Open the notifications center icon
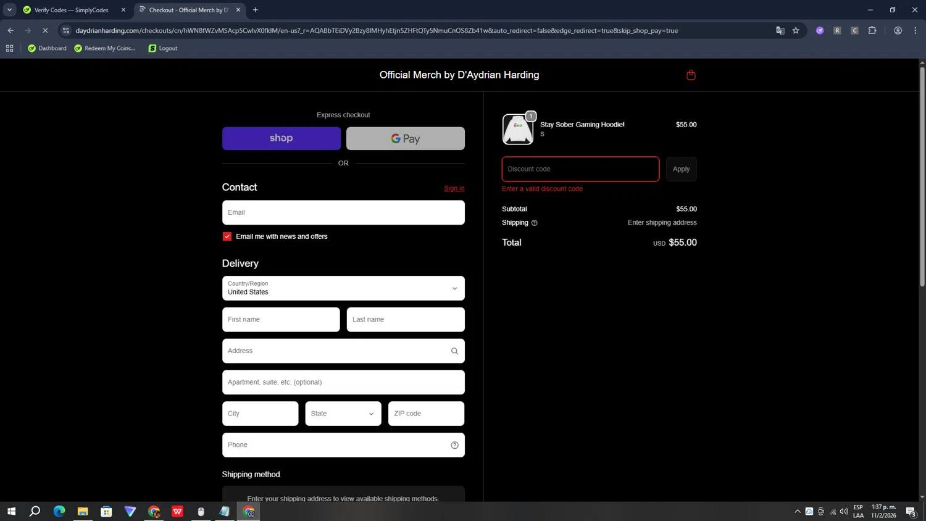Screen dimensions: 926x521 [911, 511]
